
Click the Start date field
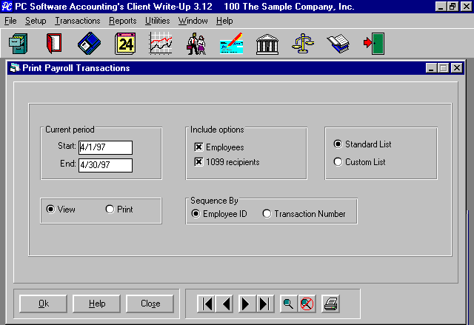point(105,147)
